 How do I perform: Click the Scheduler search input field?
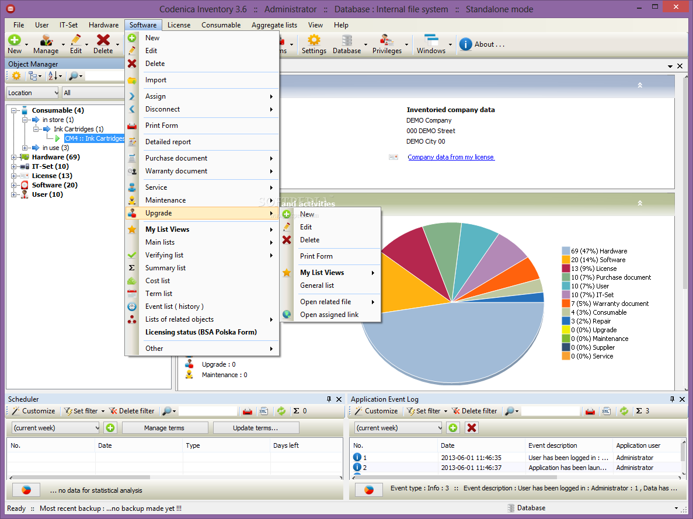[208, 411]
